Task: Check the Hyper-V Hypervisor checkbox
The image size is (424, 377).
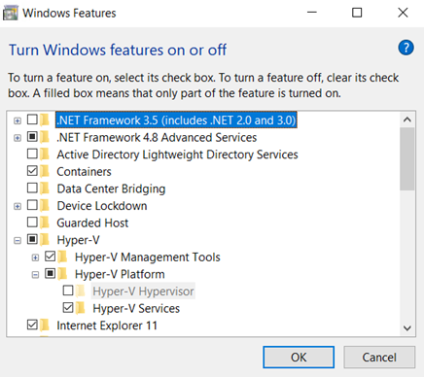Action: (68, 291)
